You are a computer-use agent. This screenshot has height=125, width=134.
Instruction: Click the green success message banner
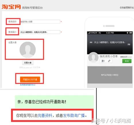point(54,102)
